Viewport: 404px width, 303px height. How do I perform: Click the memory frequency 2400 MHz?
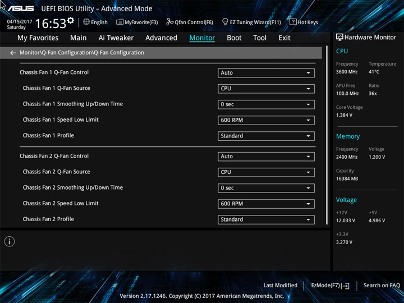pyautogui.click(x=347, y=157)
